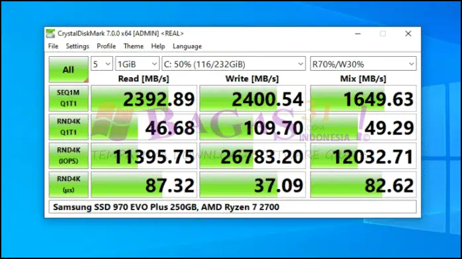Select the RND4K write result 109.70
The image size is (462, 259).
pyautogui.click(x=252, y=127)
